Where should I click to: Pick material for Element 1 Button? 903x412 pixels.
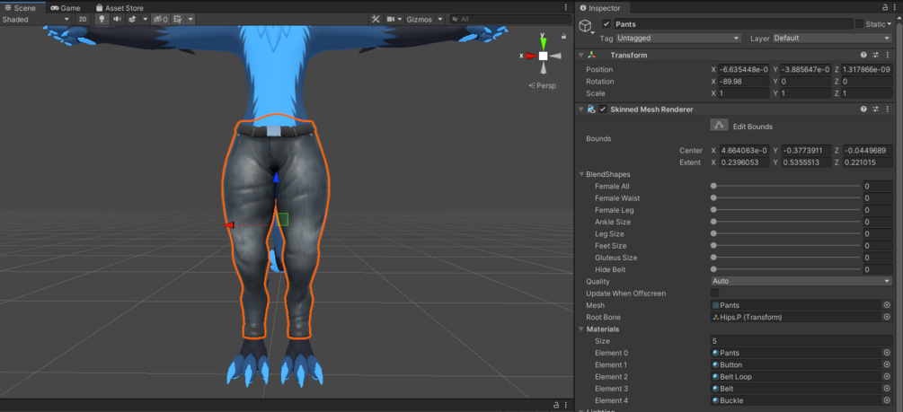[887, 364]
